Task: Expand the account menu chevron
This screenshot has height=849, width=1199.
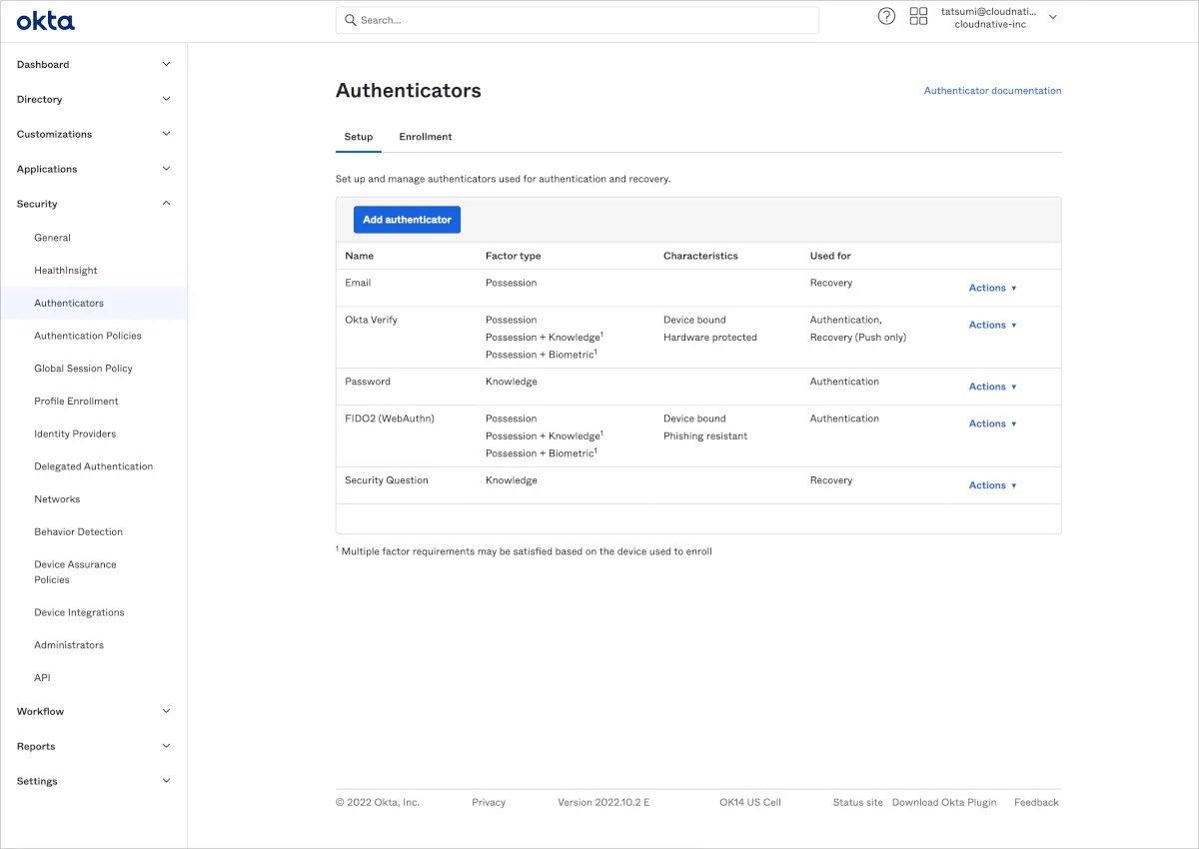Action: [x=1052, y=17]
